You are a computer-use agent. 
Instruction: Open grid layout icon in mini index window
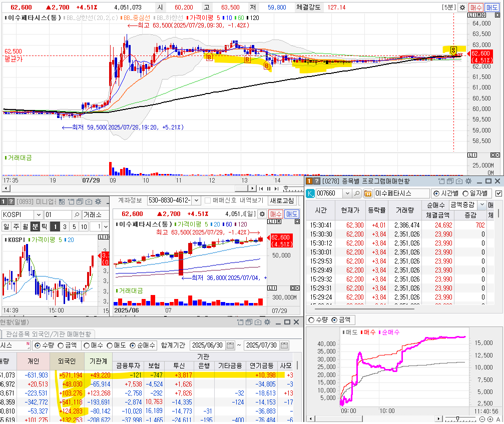click(x=62, y=201)
